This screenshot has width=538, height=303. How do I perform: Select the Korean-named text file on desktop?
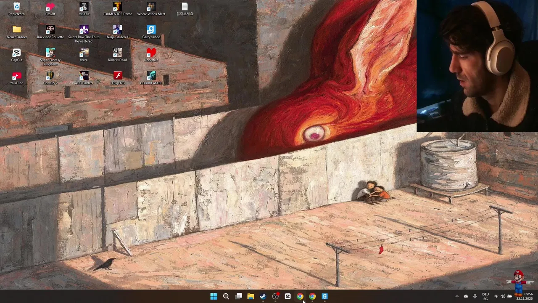coord(185,9)
